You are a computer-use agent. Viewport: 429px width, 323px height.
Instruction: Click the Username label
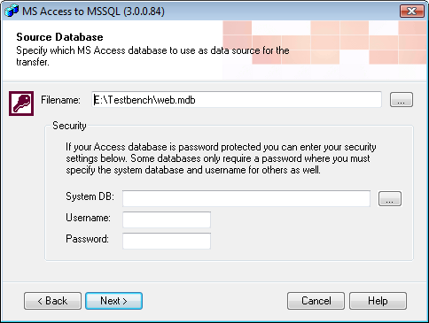(x=88, y=218)
